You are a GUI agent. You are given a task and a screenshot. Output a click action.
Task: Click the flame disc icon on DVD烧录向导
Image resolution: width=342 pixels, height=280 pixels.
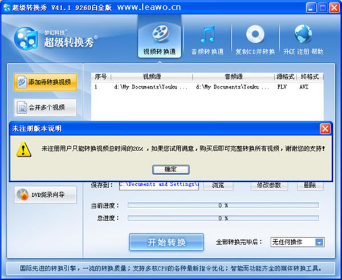[x=23, y=194]
